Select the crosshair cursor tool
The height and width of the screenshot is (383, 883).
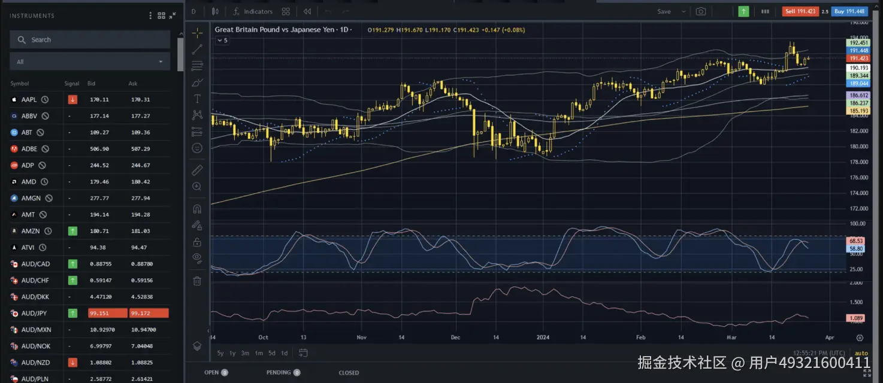[x=197, y=32]
